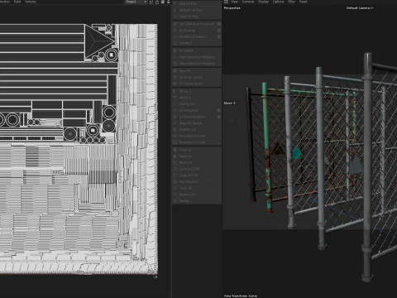This screenshot has height=298, width=397.
Task: Open the Panel menu in viewport
Action: [303, 2]
